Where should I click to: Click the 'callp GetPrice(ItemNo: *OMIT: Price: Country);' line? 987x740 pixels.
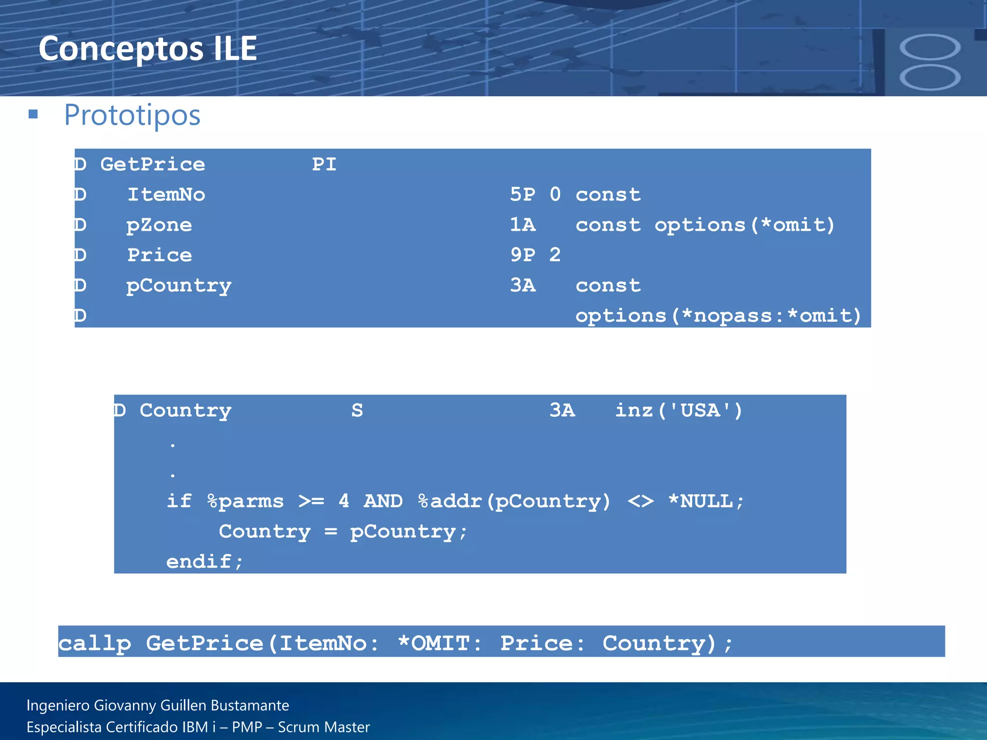pos(395,644)
